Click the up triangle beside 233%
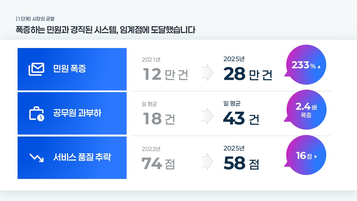 [319, 67]
